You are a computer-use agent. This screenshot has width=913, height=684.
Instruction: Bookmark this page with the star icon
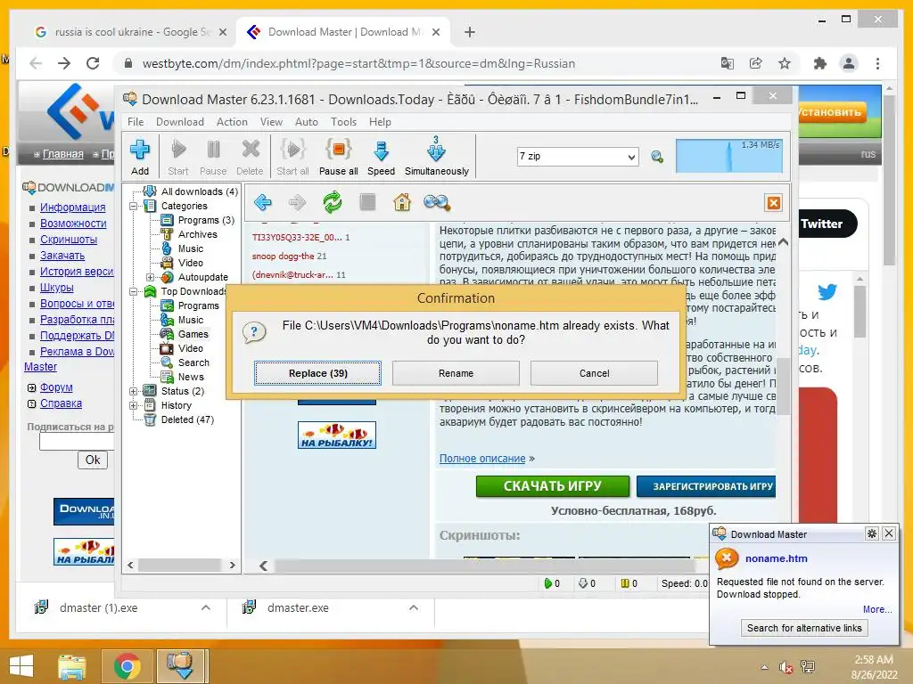785,63
